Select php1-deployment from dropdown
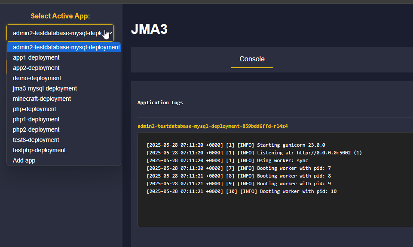The width and height of the screenshot is (413, 247). point(36,119)
